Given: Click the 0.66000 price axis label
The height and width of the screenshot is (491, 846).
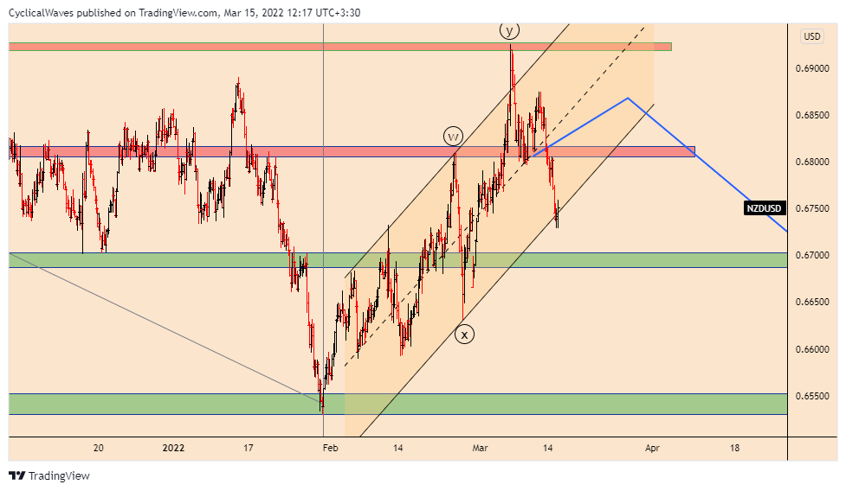Looking at the screenshot, I should [812, 349].
